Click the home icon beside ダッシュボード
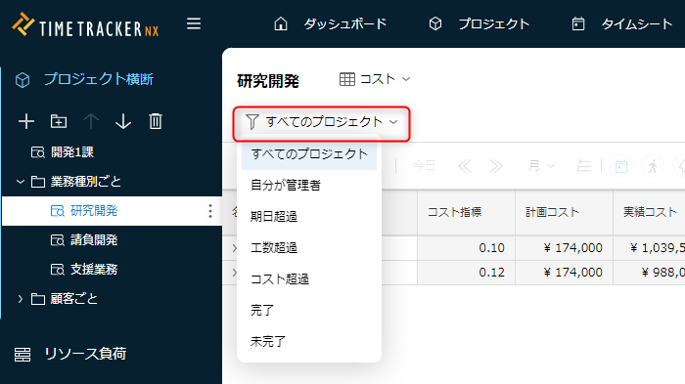This screenshot has height=384, width=685. point(281,23)
